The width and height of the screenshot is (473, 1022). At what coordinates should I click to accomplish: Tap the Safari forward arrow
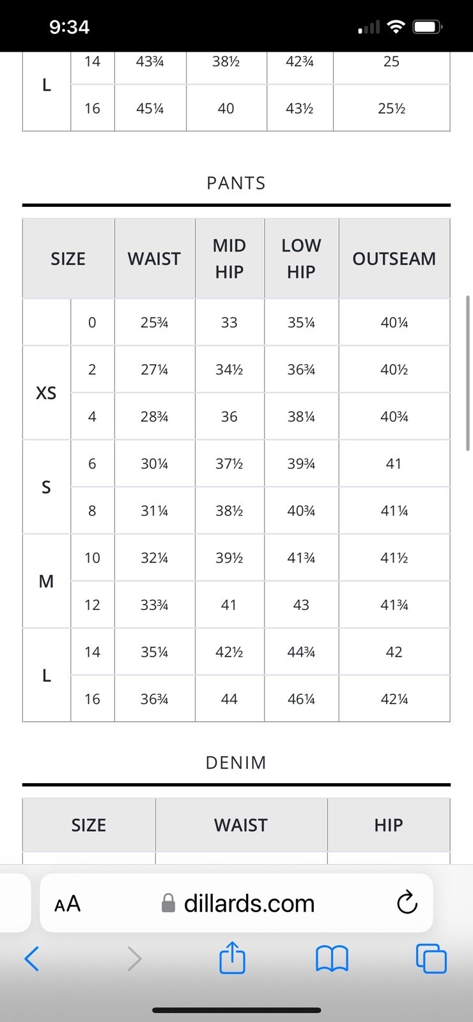click(x=134, y=959)
